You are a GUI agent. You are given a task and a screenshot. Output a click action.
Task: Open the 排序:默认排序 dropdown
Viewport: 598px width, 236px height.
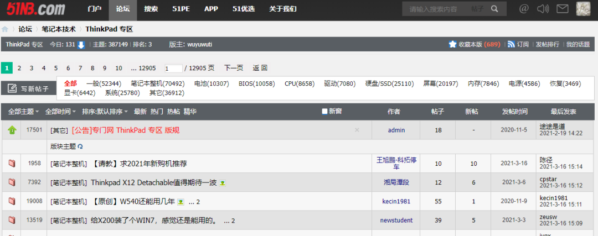pos(105,112)
